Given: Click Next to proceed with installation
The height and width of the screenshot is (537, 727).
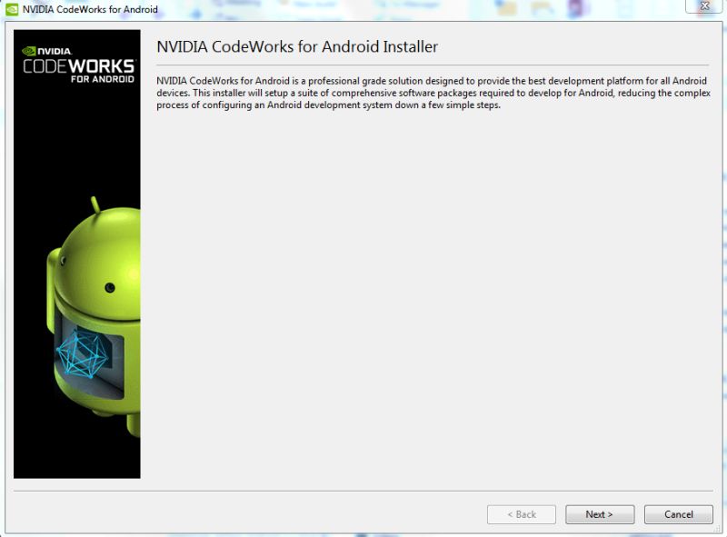Looking at the screenshot, I should [600, 513].
